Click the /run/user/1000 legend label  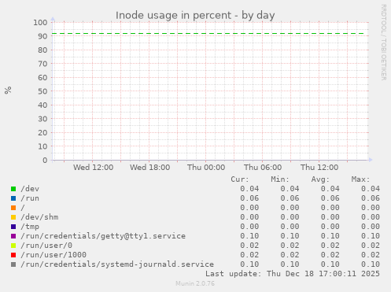(x=53, y=255)
